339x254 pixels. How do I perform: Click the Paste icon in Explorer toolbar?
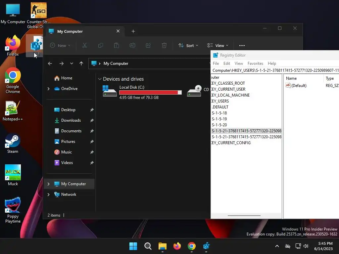pyautogui.click(x=116, y=45)
